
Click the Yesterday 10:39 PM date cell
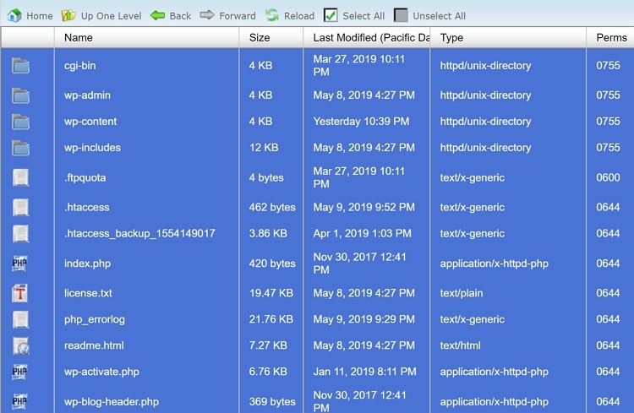tap(362, 122)
